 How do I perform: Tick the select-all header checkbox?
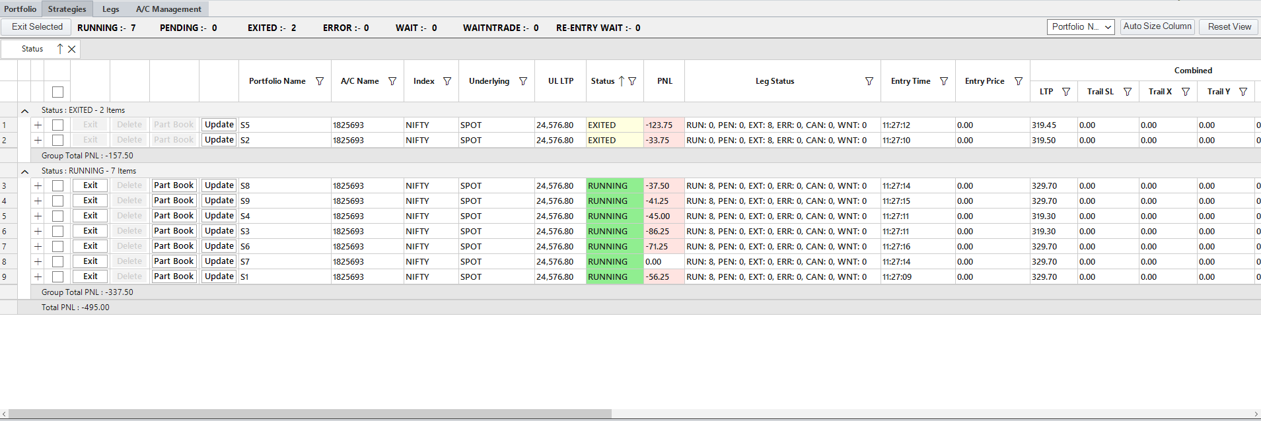click(57, 92)
